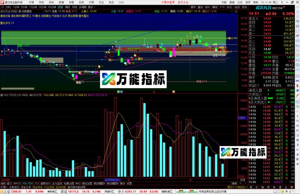300x194 pixels.
Task: Click the square icon at chart header right
Action: point(236,11)
